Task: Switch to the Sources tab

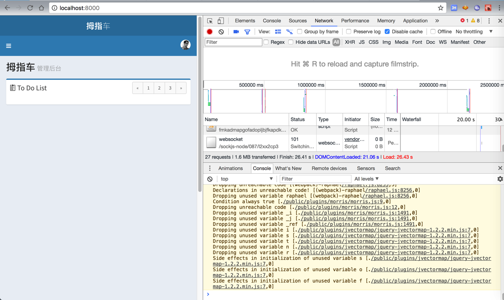Action: coord(298,21)
